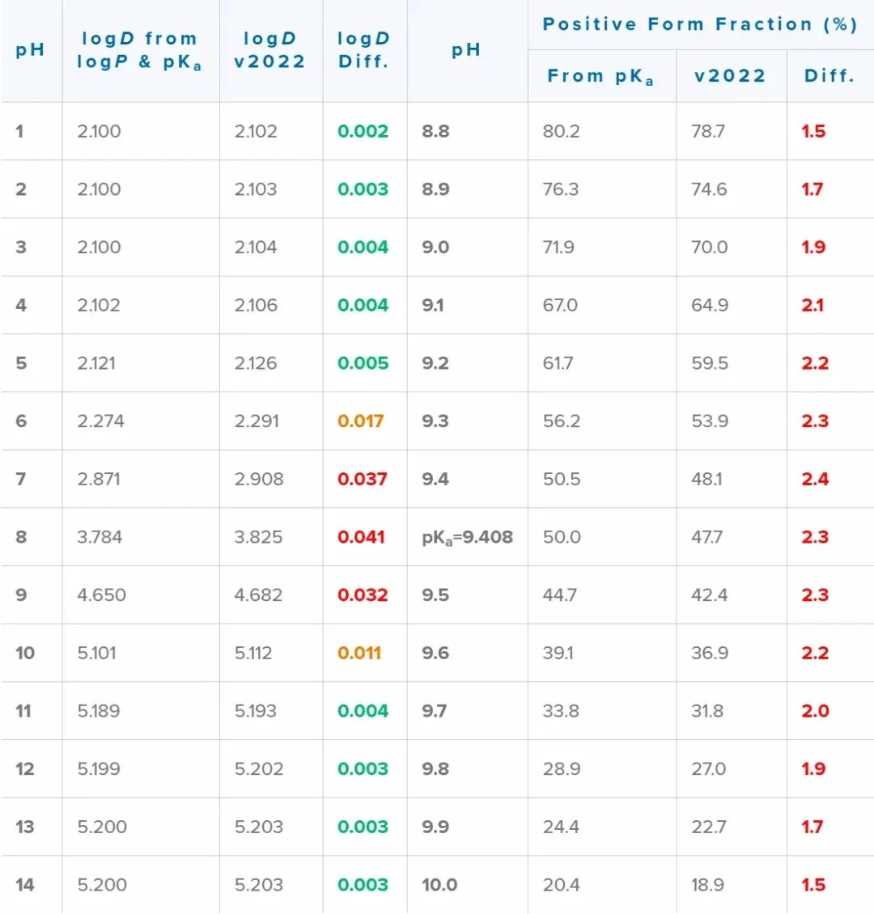The image size is (874, 914).
Task: Click the fraction value "24.4"
Action: 561,827
